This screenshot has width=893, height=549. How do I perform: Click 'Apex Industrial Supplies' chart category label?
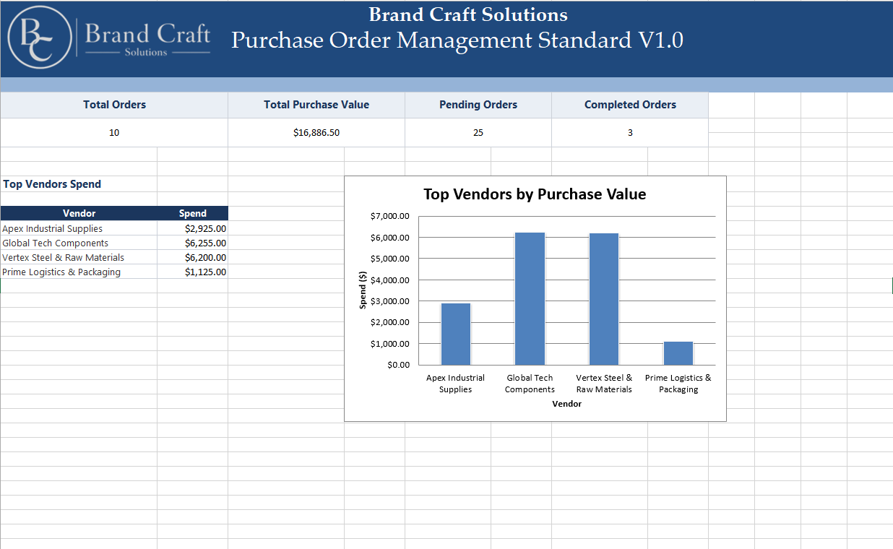click(x=456, y=384)
